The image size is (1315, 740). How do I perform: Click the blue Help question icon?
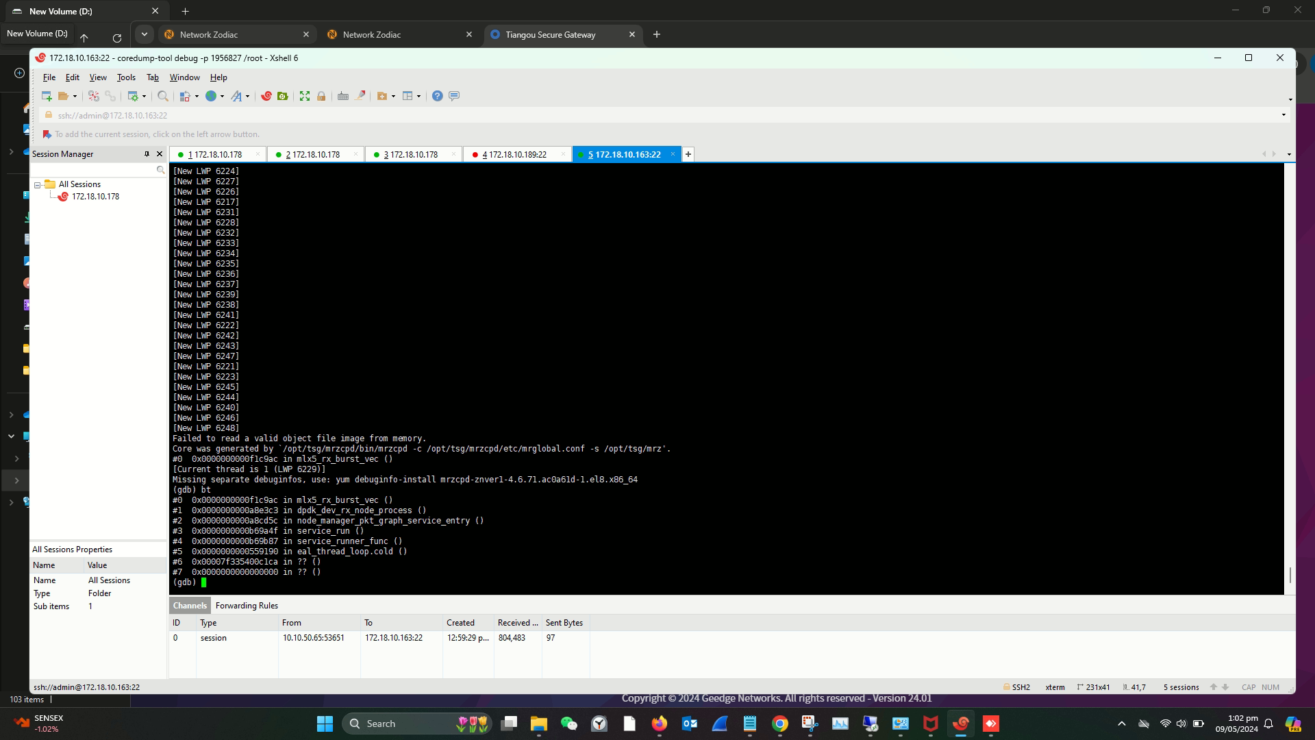click(x=437, y=96)
